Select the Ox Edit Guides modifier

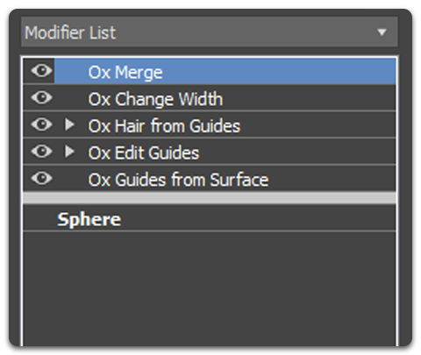point(144,153)
